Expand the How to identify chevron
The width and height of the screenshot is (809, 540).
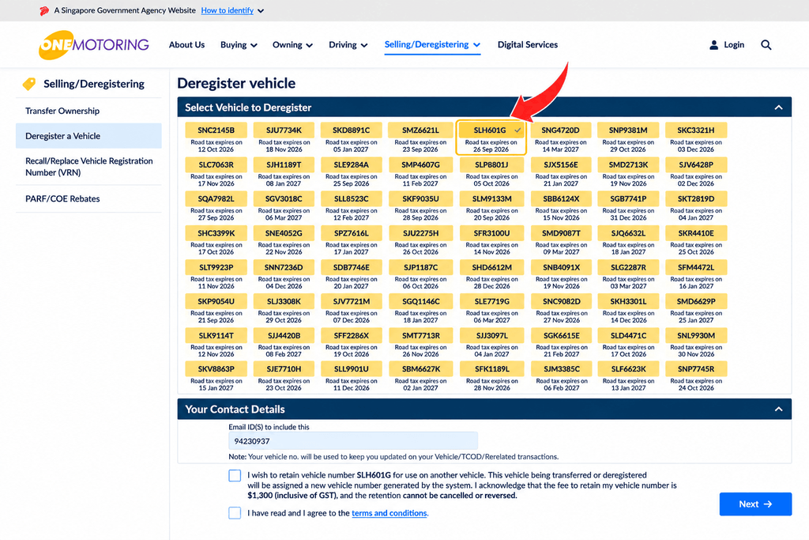[261, 11]
